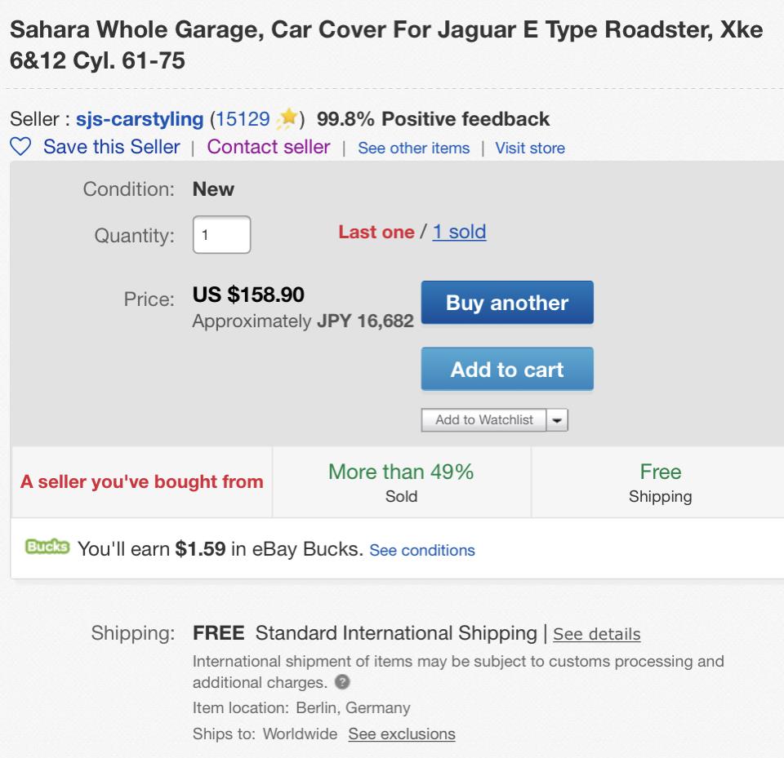Open eBay Bucks See conditions link
This screenshot has height=758, width=784.
[x=422, y=550]
